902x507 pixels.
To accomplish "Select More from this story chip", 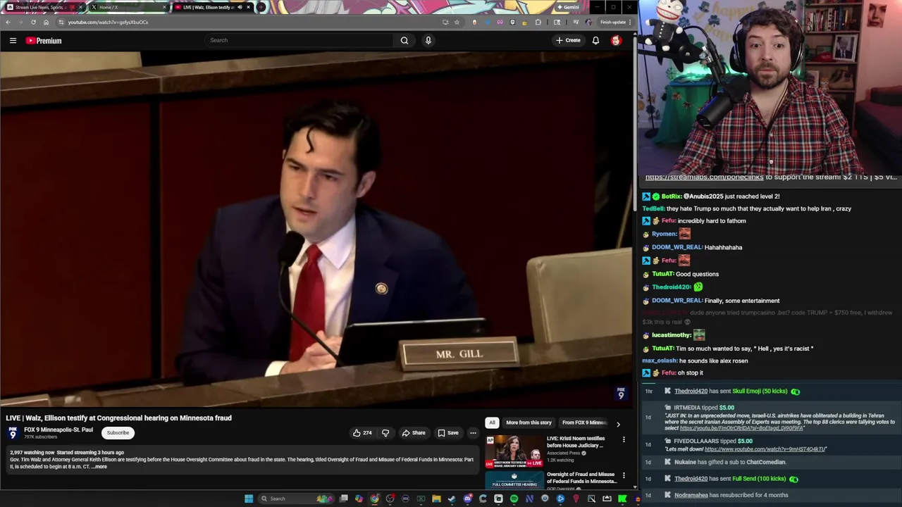I will pyautogui.click(x=529, y=423).
